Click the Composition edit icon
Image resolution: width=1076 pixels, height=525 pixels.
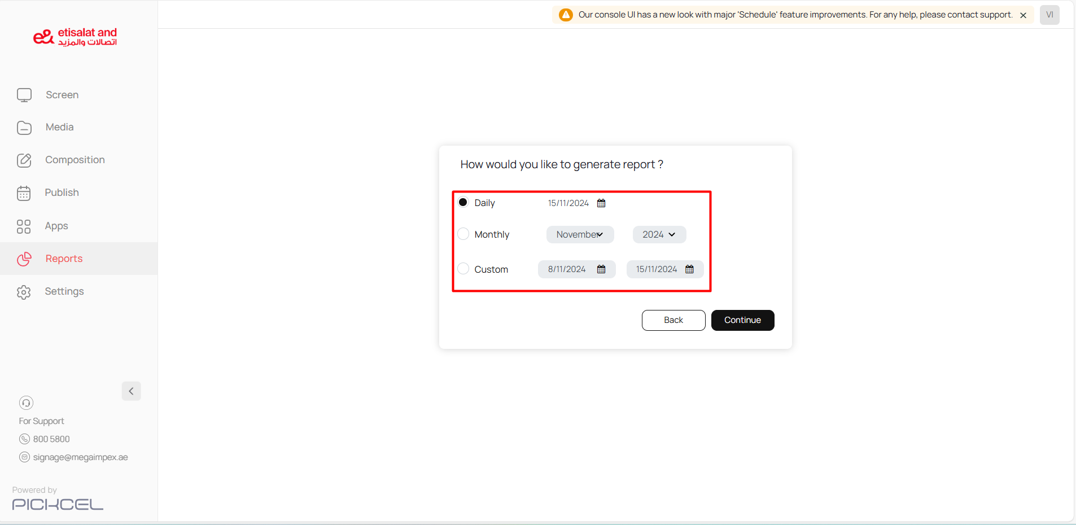coord(24,160)
